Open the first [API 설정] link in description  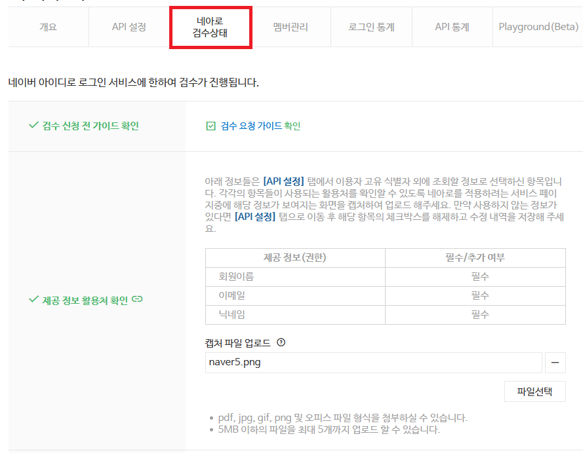tap(283, 181)
